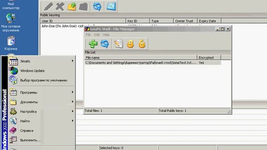The height and width of the screenshot is (150, 267).
Task: Click the Total files: 1 status entry
Action: tap(93, 111)
